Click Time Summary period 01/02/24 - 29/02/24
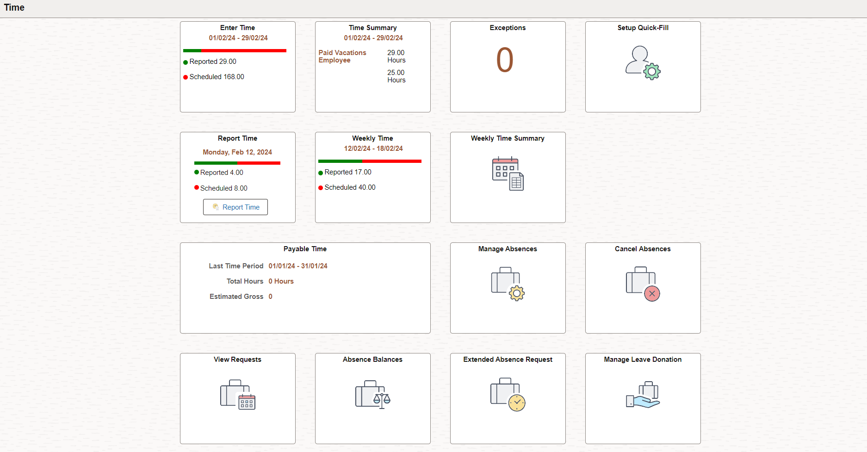This screenshot has height=452, width=867. [x=373, y=38]
